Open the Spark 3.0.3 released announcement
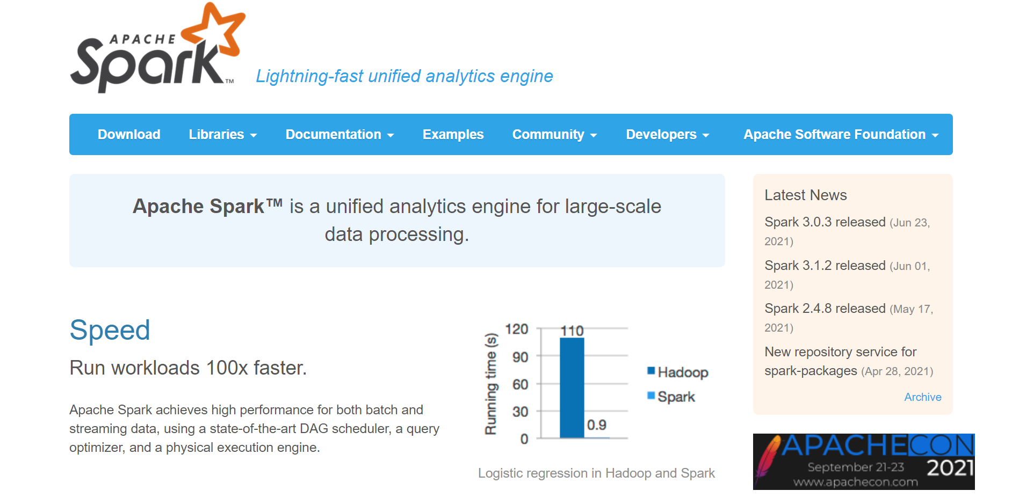 click(x=824, y=222)
